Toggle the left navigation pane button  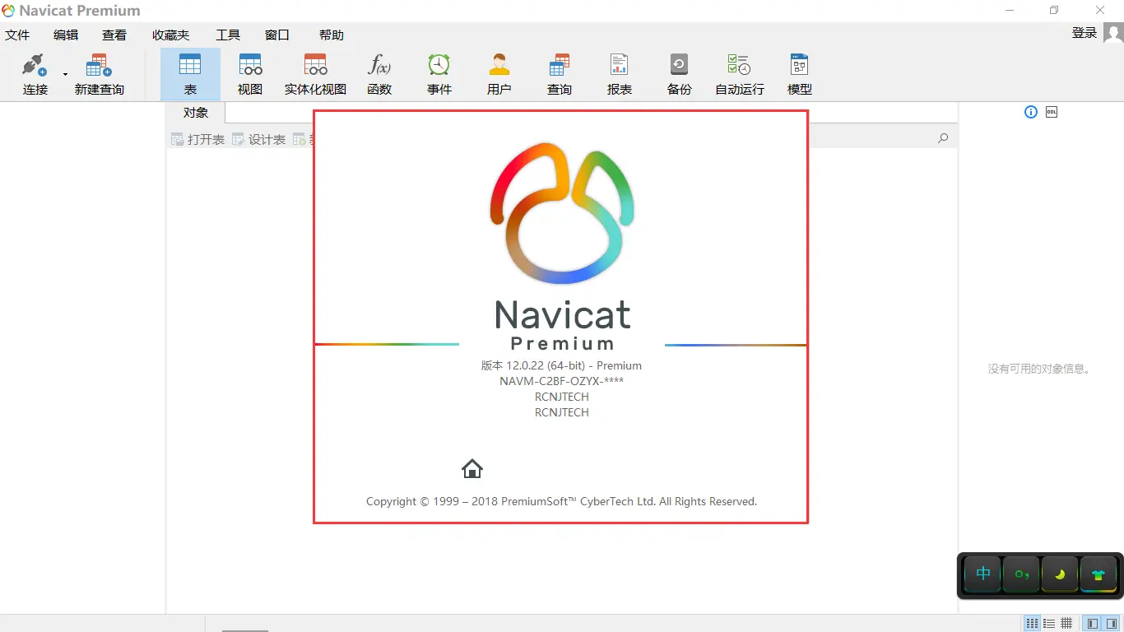pyautogui.click(x=1091, y=623)
